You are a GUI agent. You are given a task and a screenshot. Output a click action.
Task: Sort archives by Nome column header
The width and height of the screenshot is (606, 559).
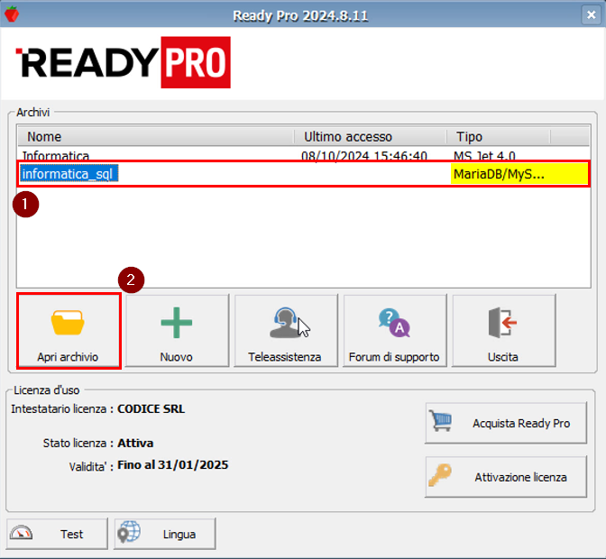[x=155, y=137]
